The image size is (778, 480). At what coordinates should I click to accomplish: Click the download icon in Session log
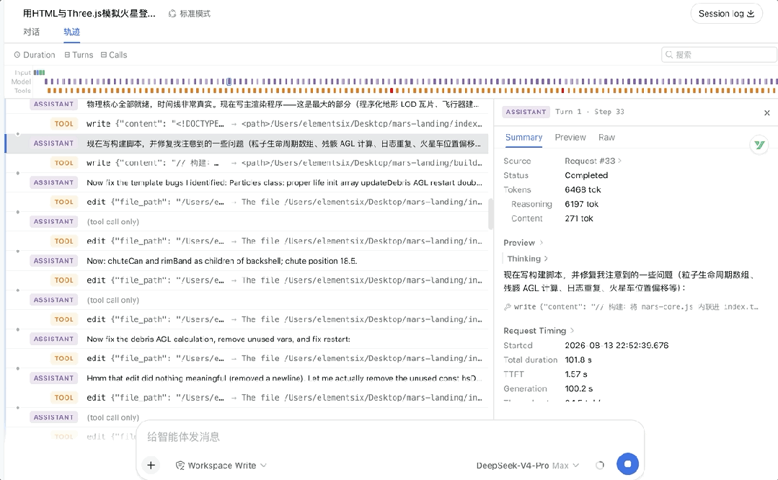click(751, 14)
